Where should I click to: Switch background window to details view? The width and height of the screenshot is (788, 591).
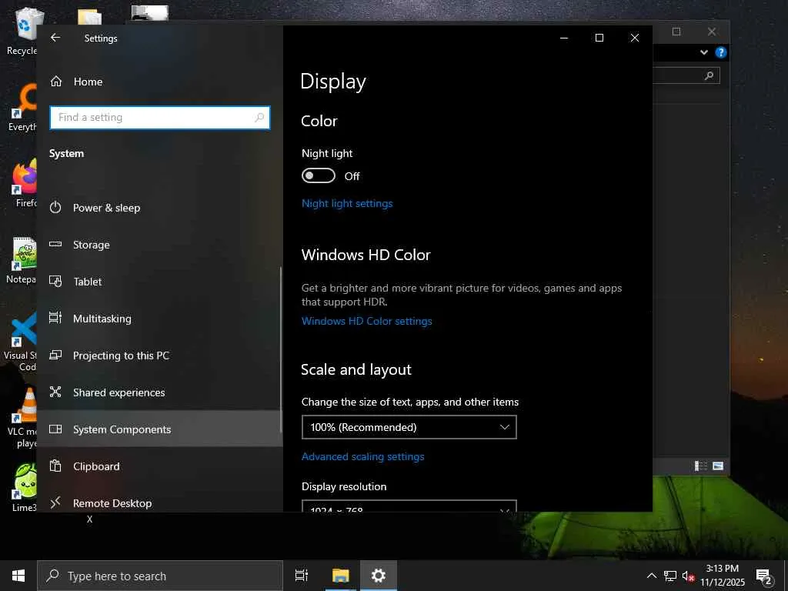click(x=700, y=466)
